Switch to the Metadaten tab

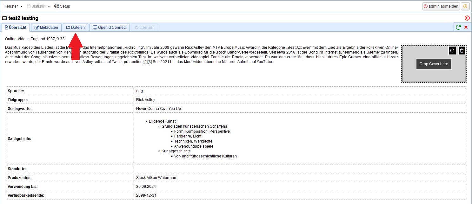[46, 28]
